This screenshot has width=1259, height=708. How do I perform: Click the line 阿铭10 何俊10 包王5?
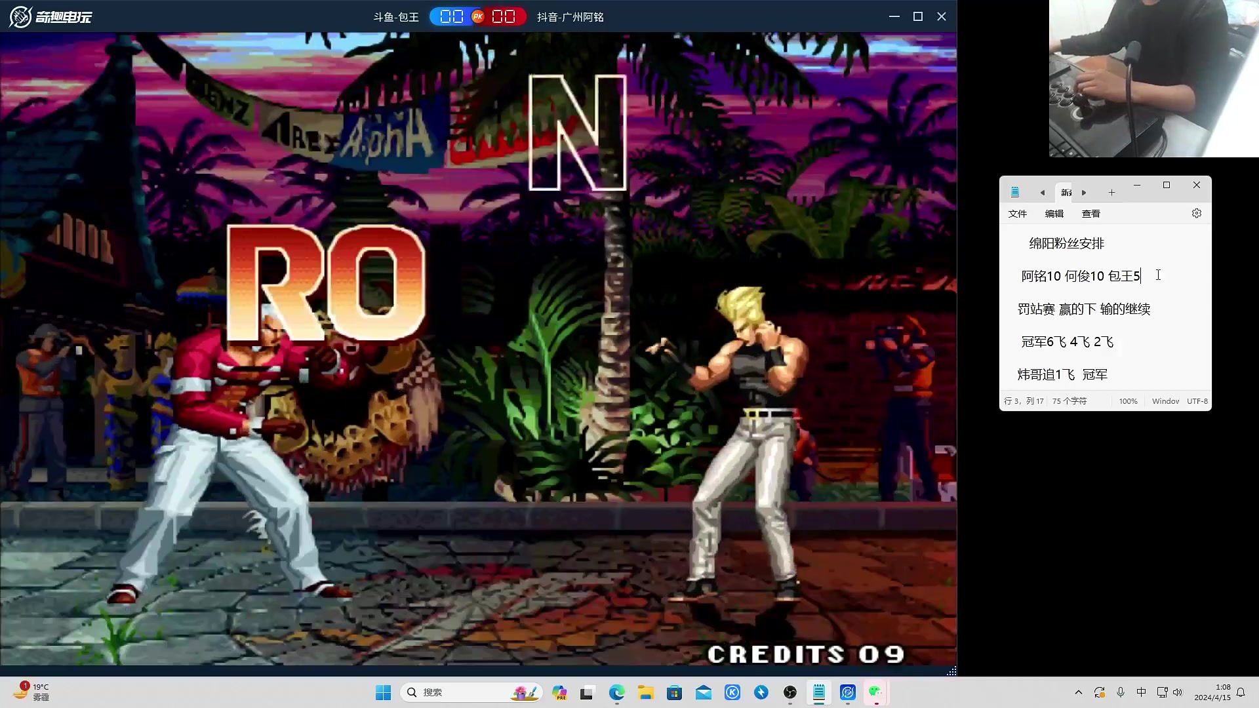1081,276
